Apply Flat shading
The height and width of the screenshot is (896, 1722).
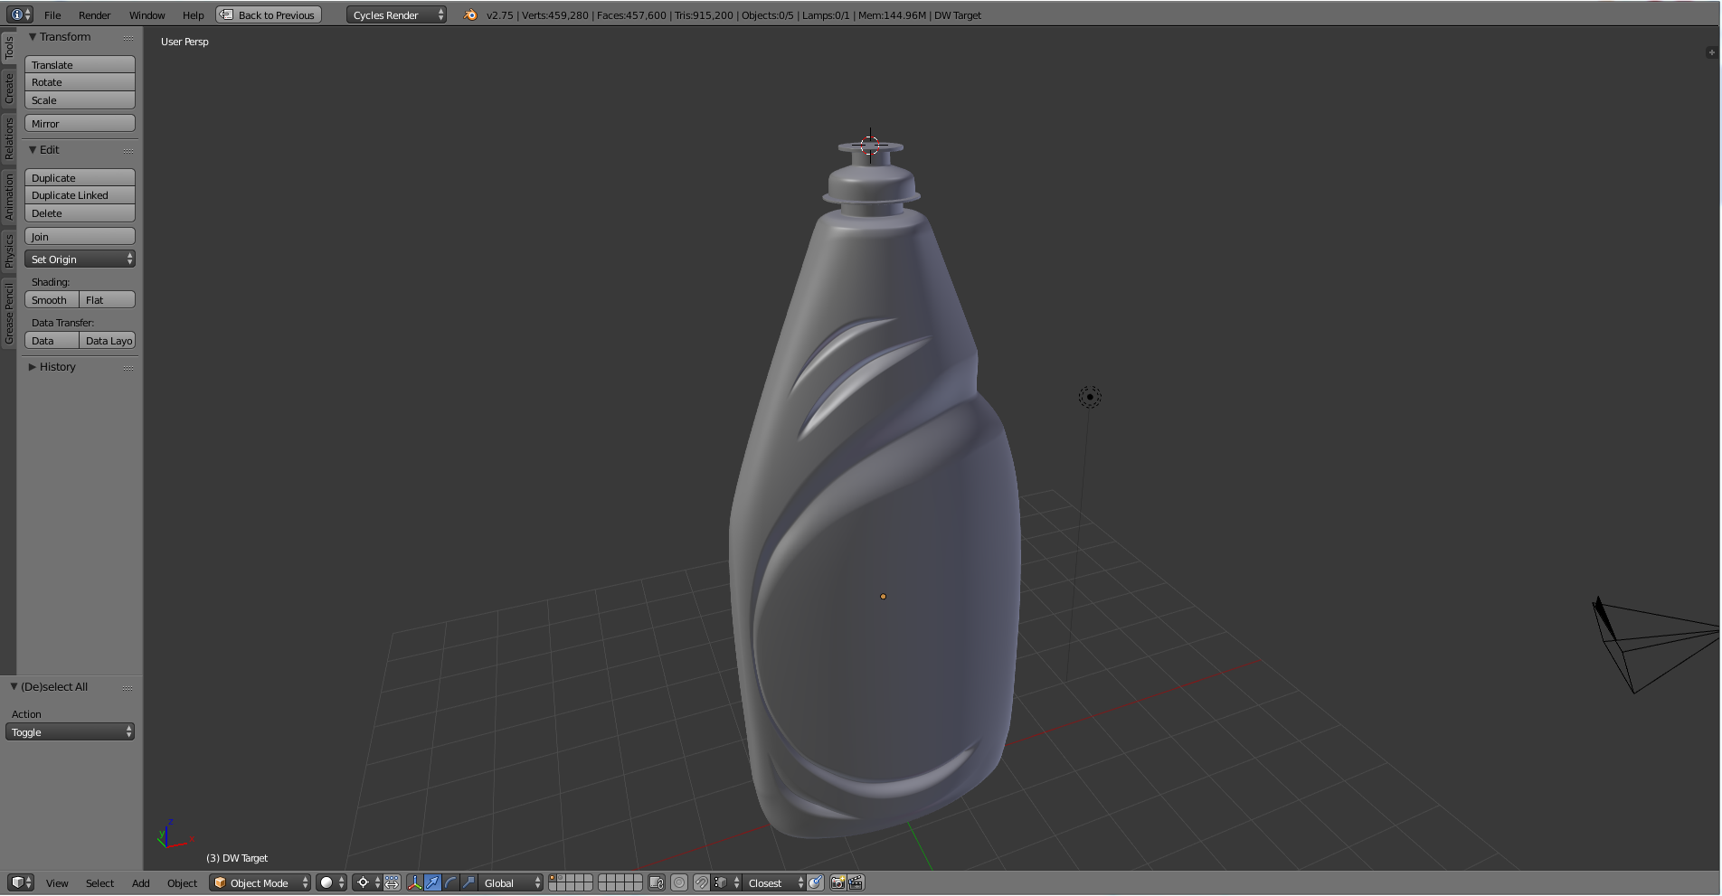[108, 300]
